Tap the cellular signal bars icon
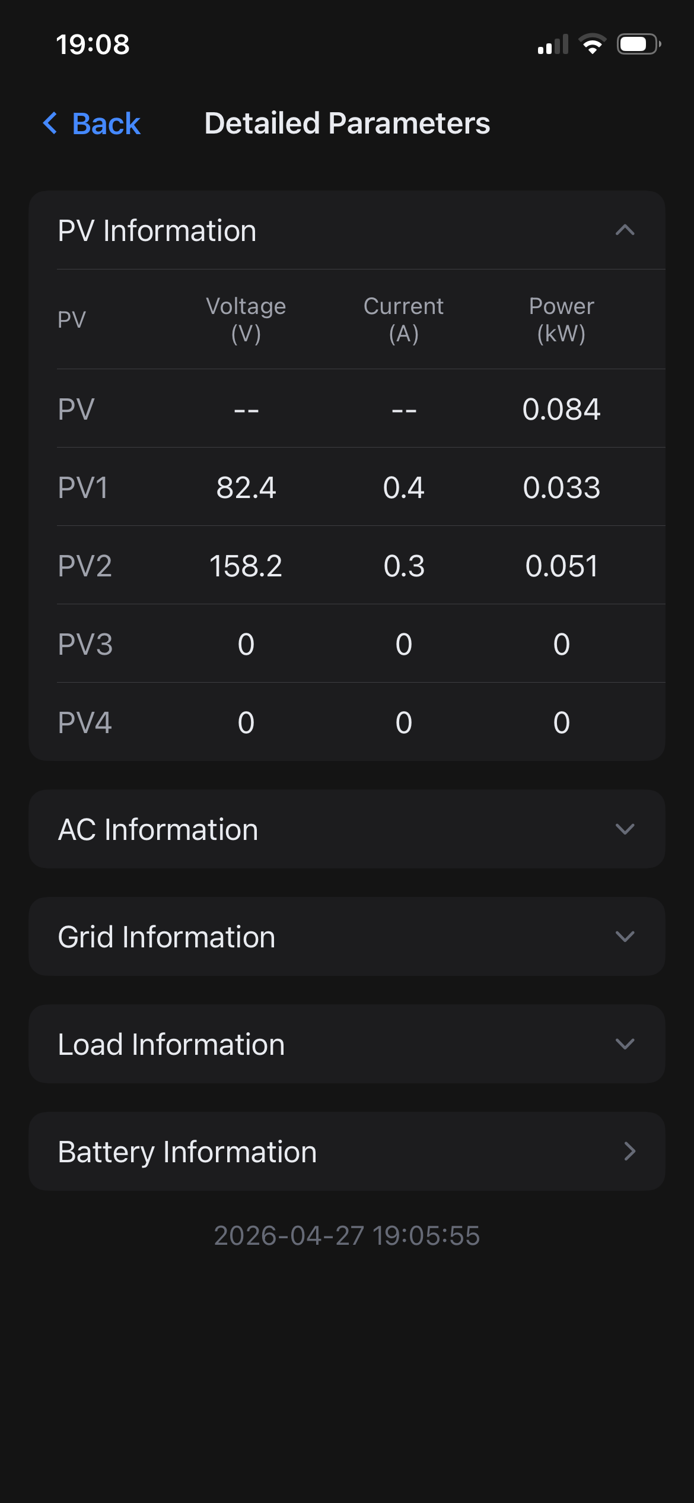 (x=553, y=45)
